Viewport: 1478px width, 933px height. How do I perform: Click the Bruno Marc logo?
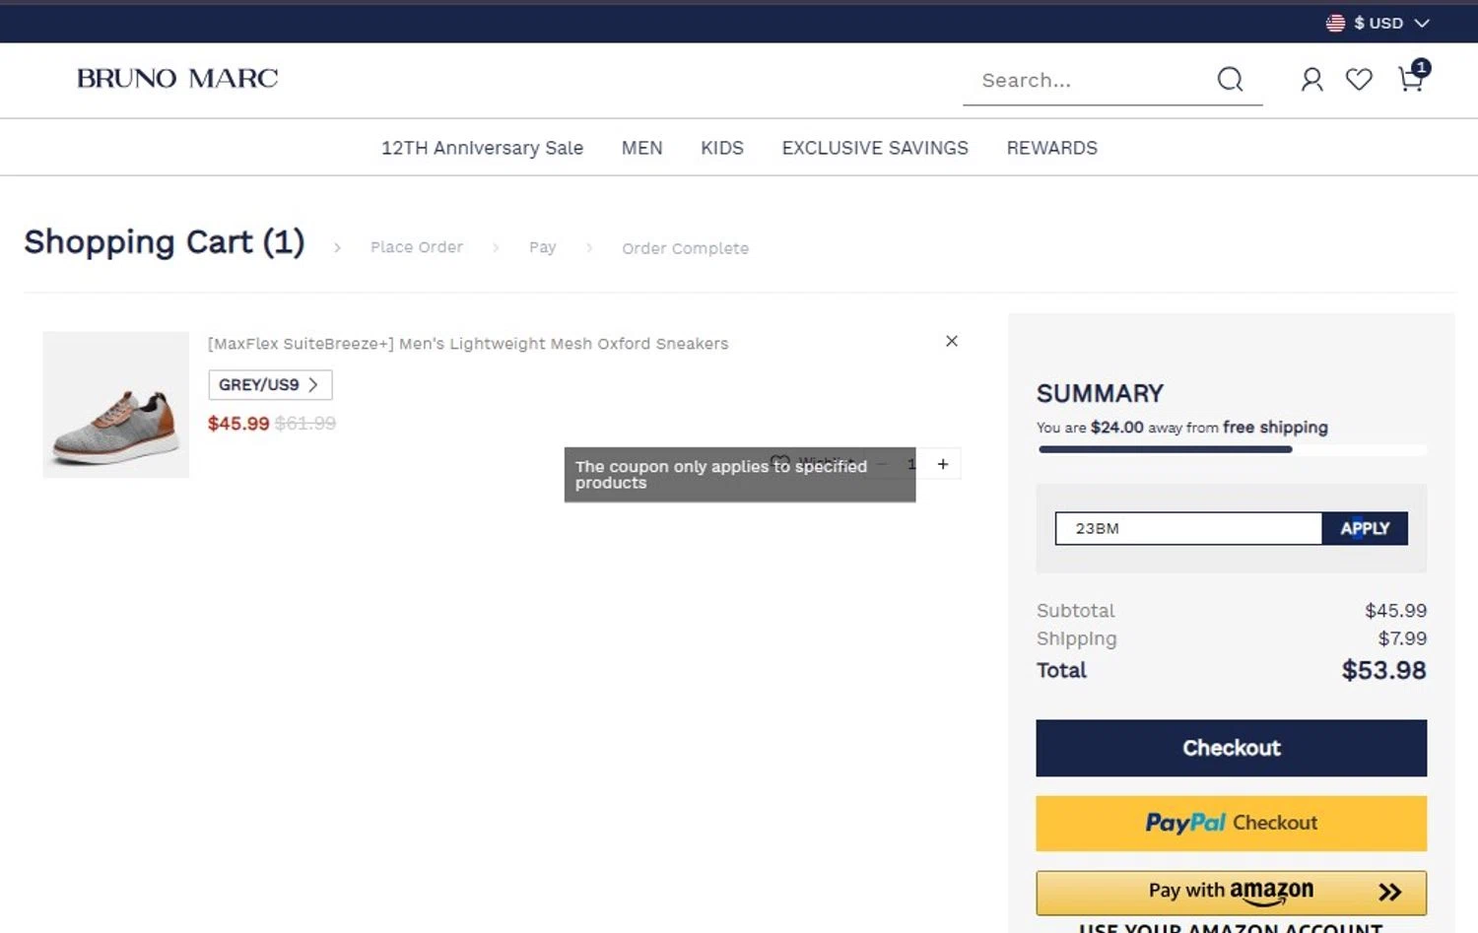tap(177, 78)
